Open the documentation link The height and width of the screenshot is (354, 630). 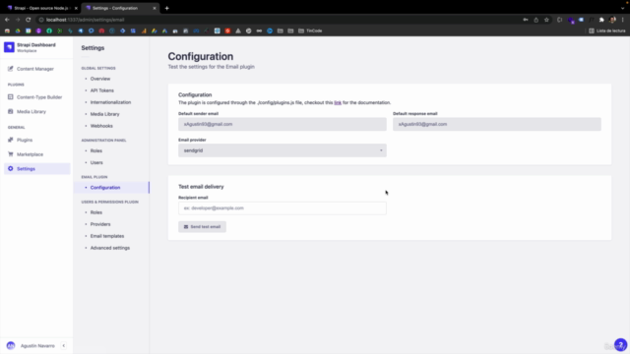point(338,102)
